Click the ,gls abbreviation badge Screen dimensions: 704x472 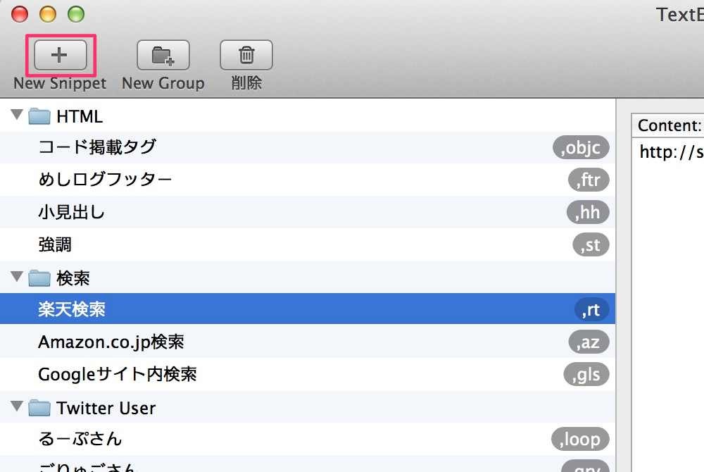tap(586, 374)
